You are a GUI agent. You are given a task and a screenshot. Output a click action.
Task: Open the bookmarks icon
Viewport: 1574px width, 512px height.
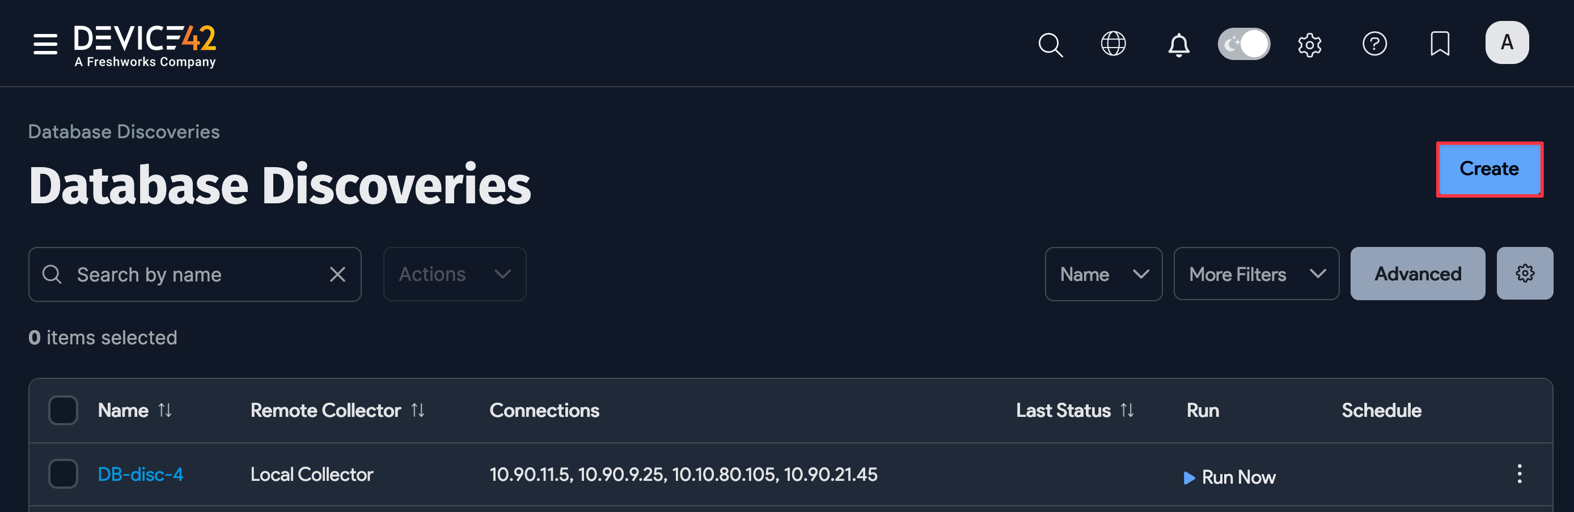(x=1440, y=44)
